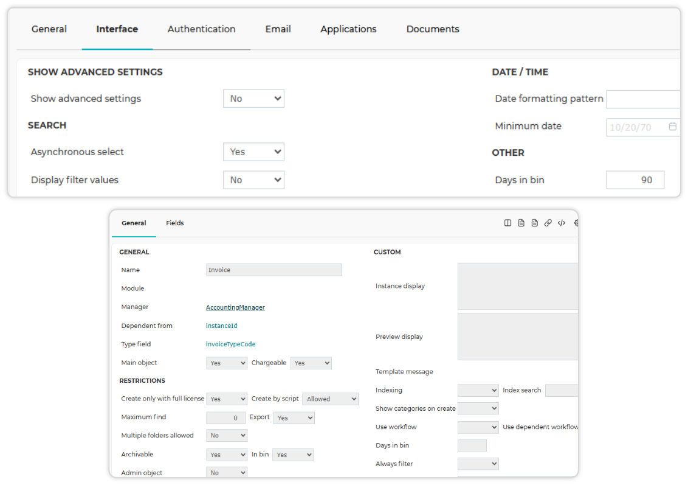Expand the Archivable dropdown
The height and width of the screenshot is (485, 688).
[x=227, y=455]
